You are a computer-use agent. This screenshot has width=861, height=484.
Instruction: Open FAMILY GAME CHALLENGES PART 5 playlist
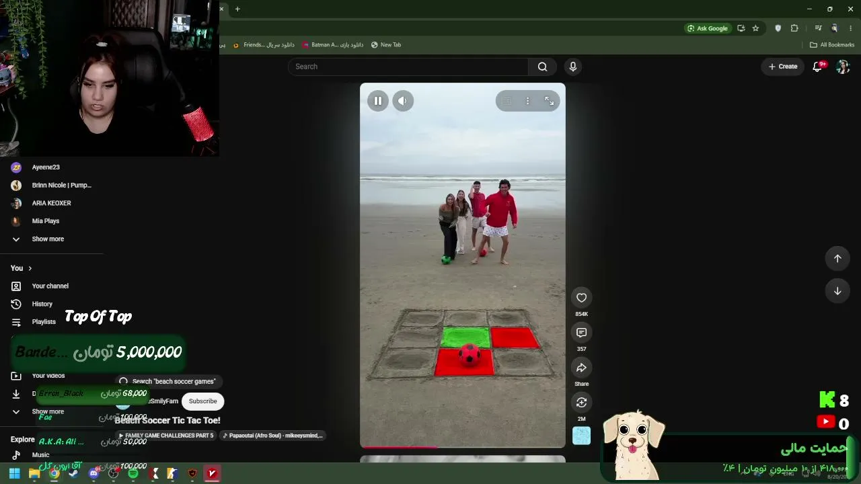[x=166, y=436]
